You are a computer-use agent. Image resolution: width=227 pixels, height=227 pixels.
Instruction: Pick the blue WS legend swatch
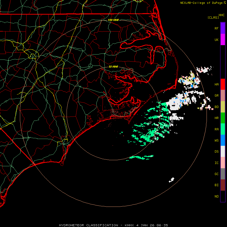click(223, 140)
